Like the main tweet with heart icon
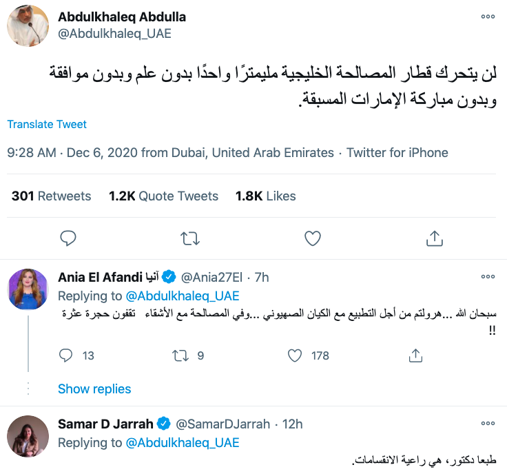Image resolution: width=507 pixels, height=476 pixels. (312, 238)
